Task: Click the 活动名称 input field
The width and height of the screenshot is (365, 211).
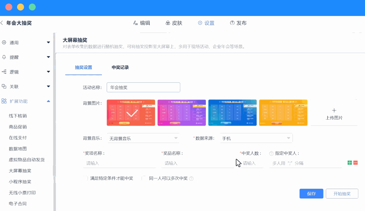Action: 143,87
